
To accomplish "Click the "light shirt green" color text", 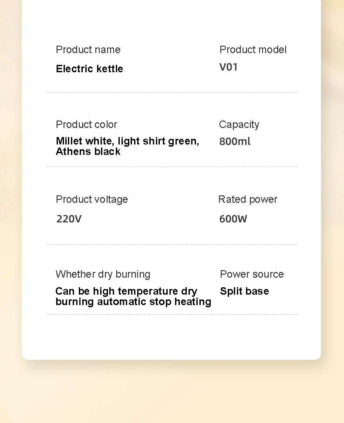I will (159, 141).
